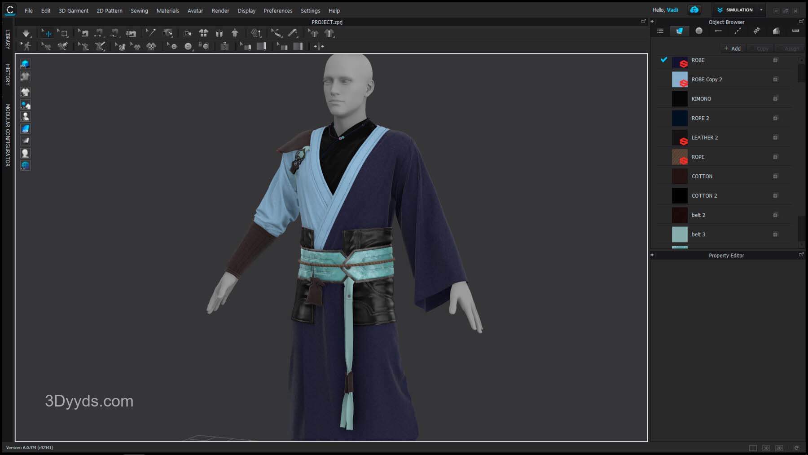Viewport: 808px width, 455px height.
Task: Collapse the Object Browser panel arrow
Action: 653,22
